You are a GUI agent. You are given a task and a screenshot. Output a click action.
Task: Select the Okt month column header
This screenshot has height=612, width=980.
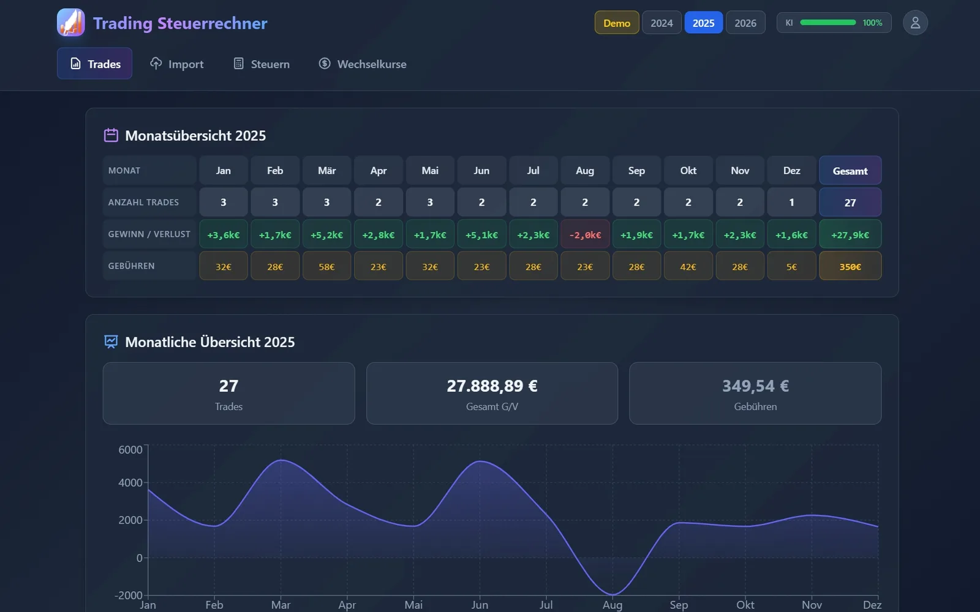tap(688, 170)
